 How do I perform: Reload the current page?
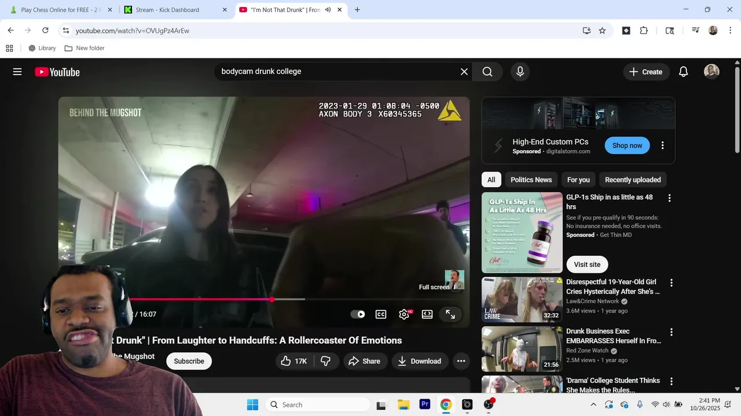45,31
